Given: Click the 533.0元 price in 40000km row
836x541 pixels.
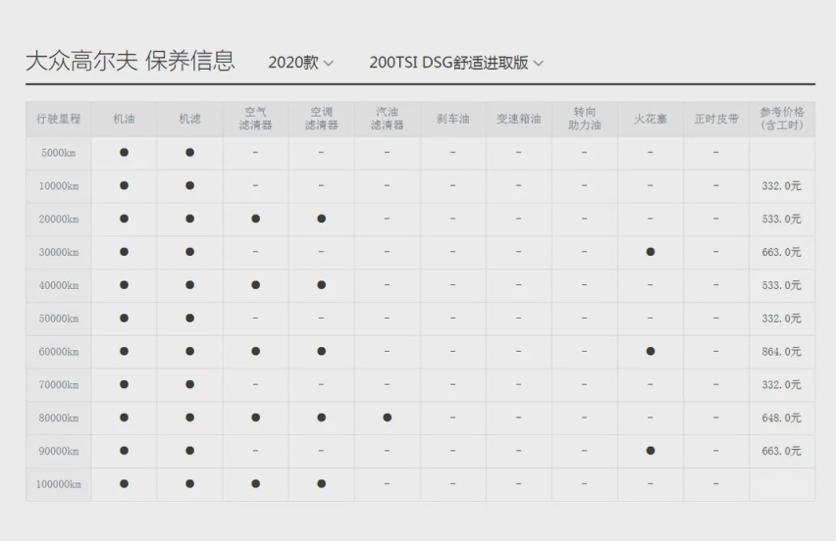Looking at the screenshot, I should point(782,285).
